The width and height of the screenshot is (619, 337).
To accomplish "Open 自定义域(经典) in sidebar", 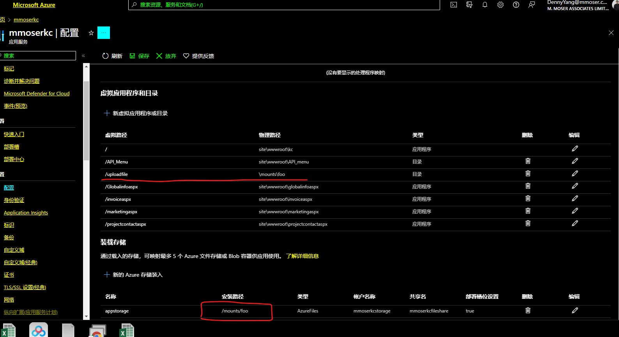I will (x=21, y=262).
